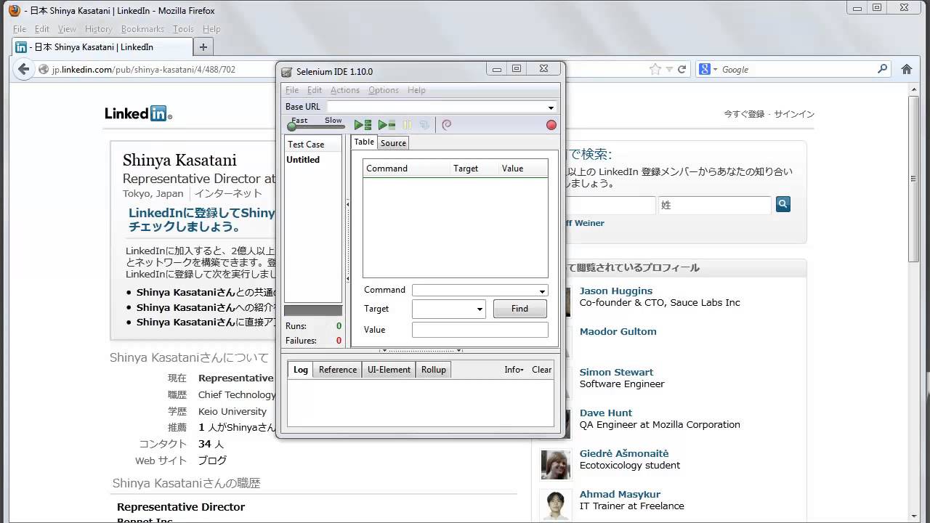
Task: Open the Rollup tab
Action: pos(434,370)
